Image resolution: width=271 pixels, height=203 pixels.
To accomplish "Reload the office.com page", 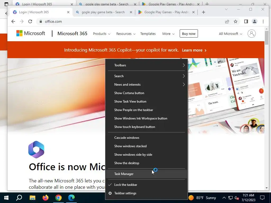I will 30,21.
